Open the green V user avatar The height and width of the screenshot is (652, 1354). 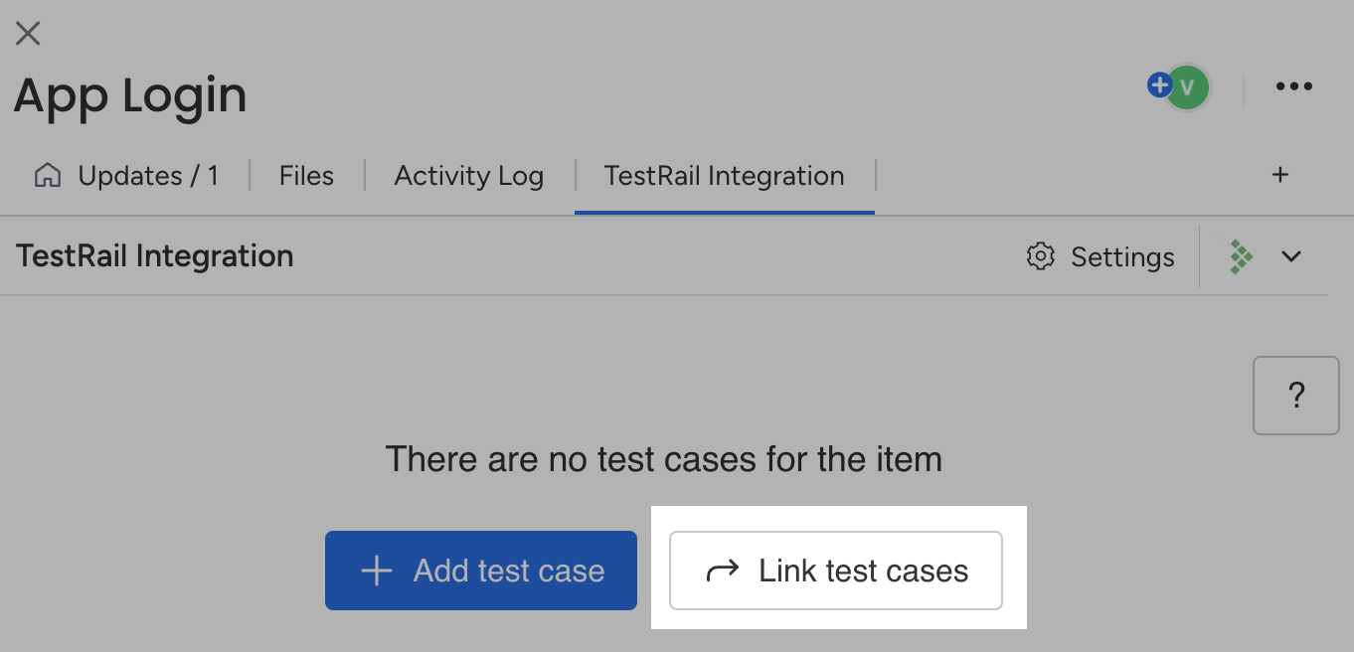tap(1187, 87)
